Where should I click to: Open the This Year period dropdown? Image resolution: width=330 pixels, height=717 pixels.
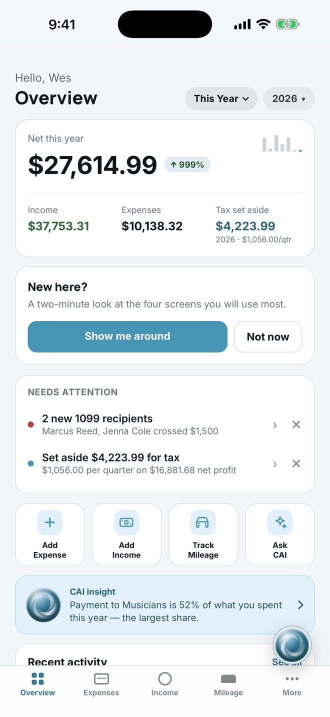[x=221, y=98]
